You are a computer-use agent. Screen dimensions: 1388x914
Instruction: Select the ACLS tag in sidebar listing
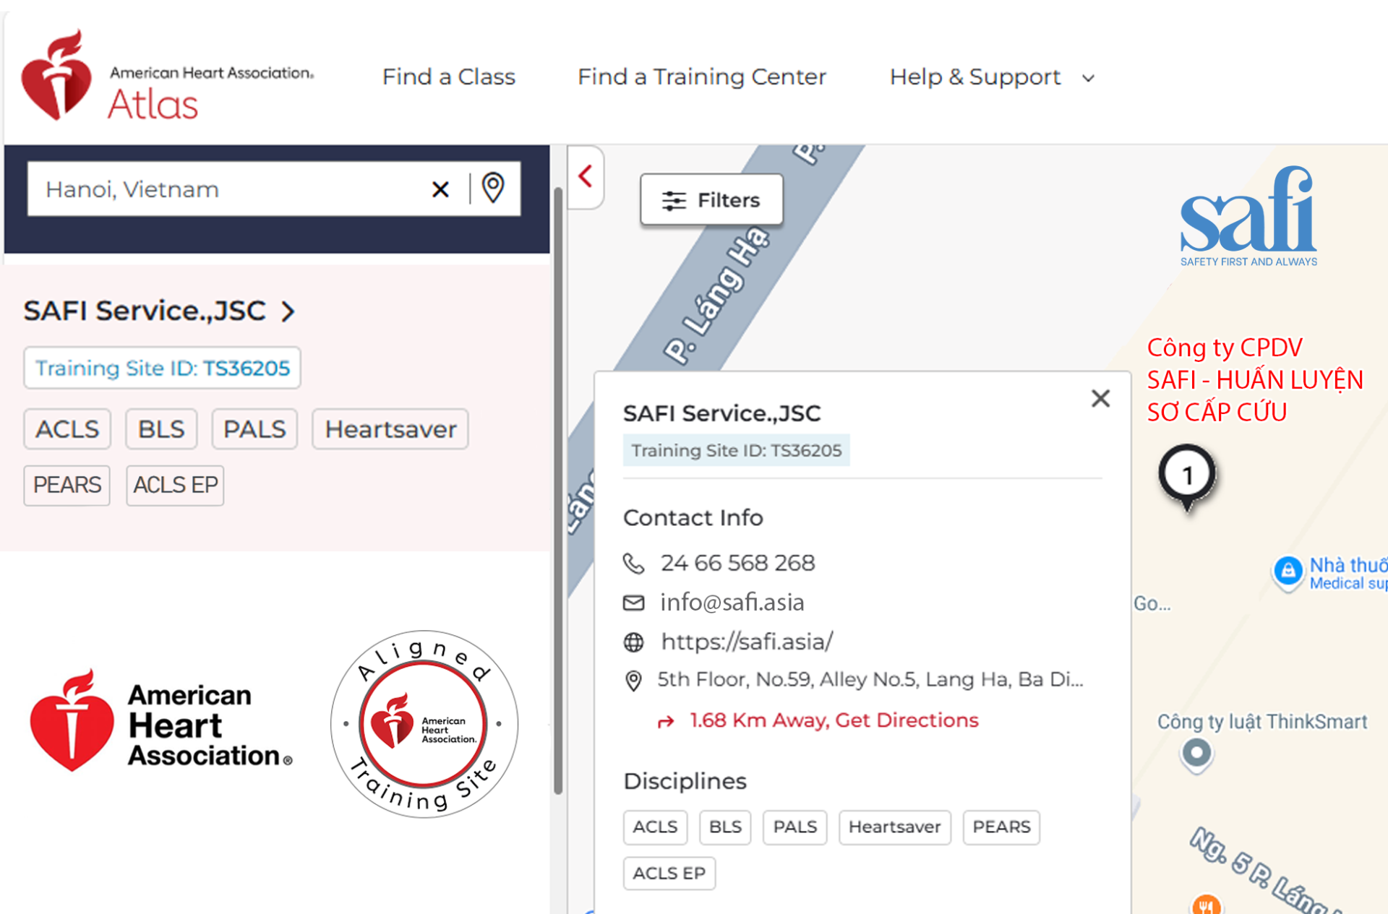67,429
